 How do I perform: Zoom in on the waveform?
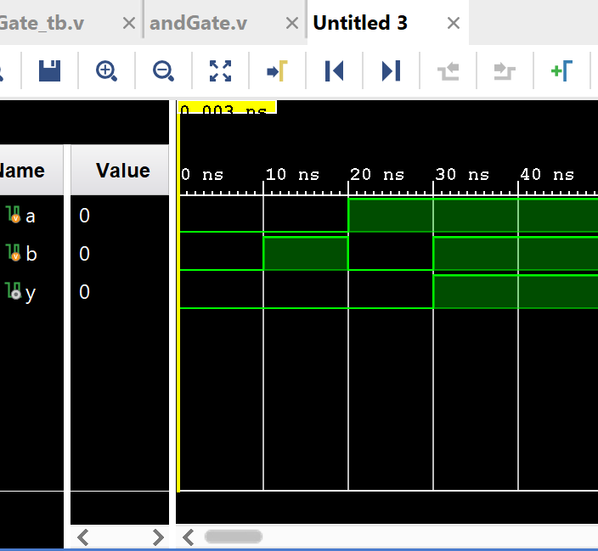pyautogui.click(x=106, y=71)
